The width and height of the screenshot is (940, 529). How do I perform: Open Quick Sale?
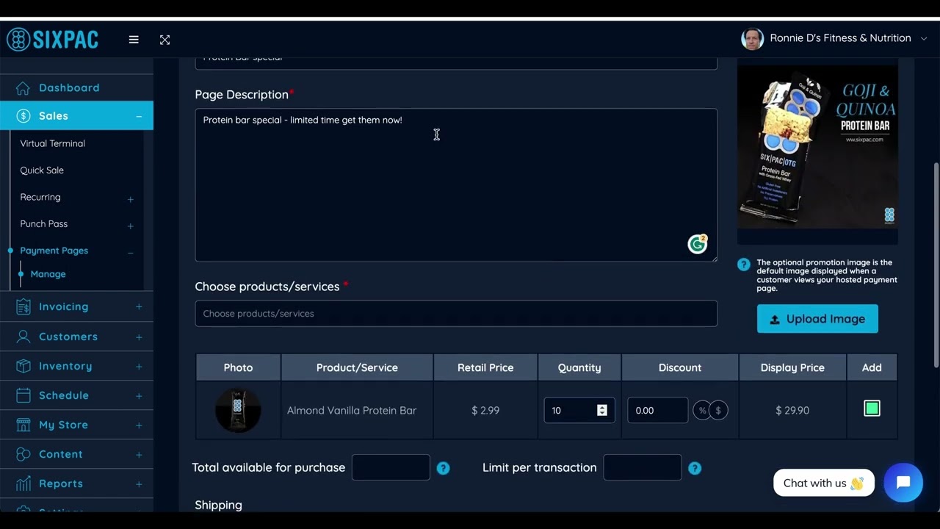(x=42, y=170)
